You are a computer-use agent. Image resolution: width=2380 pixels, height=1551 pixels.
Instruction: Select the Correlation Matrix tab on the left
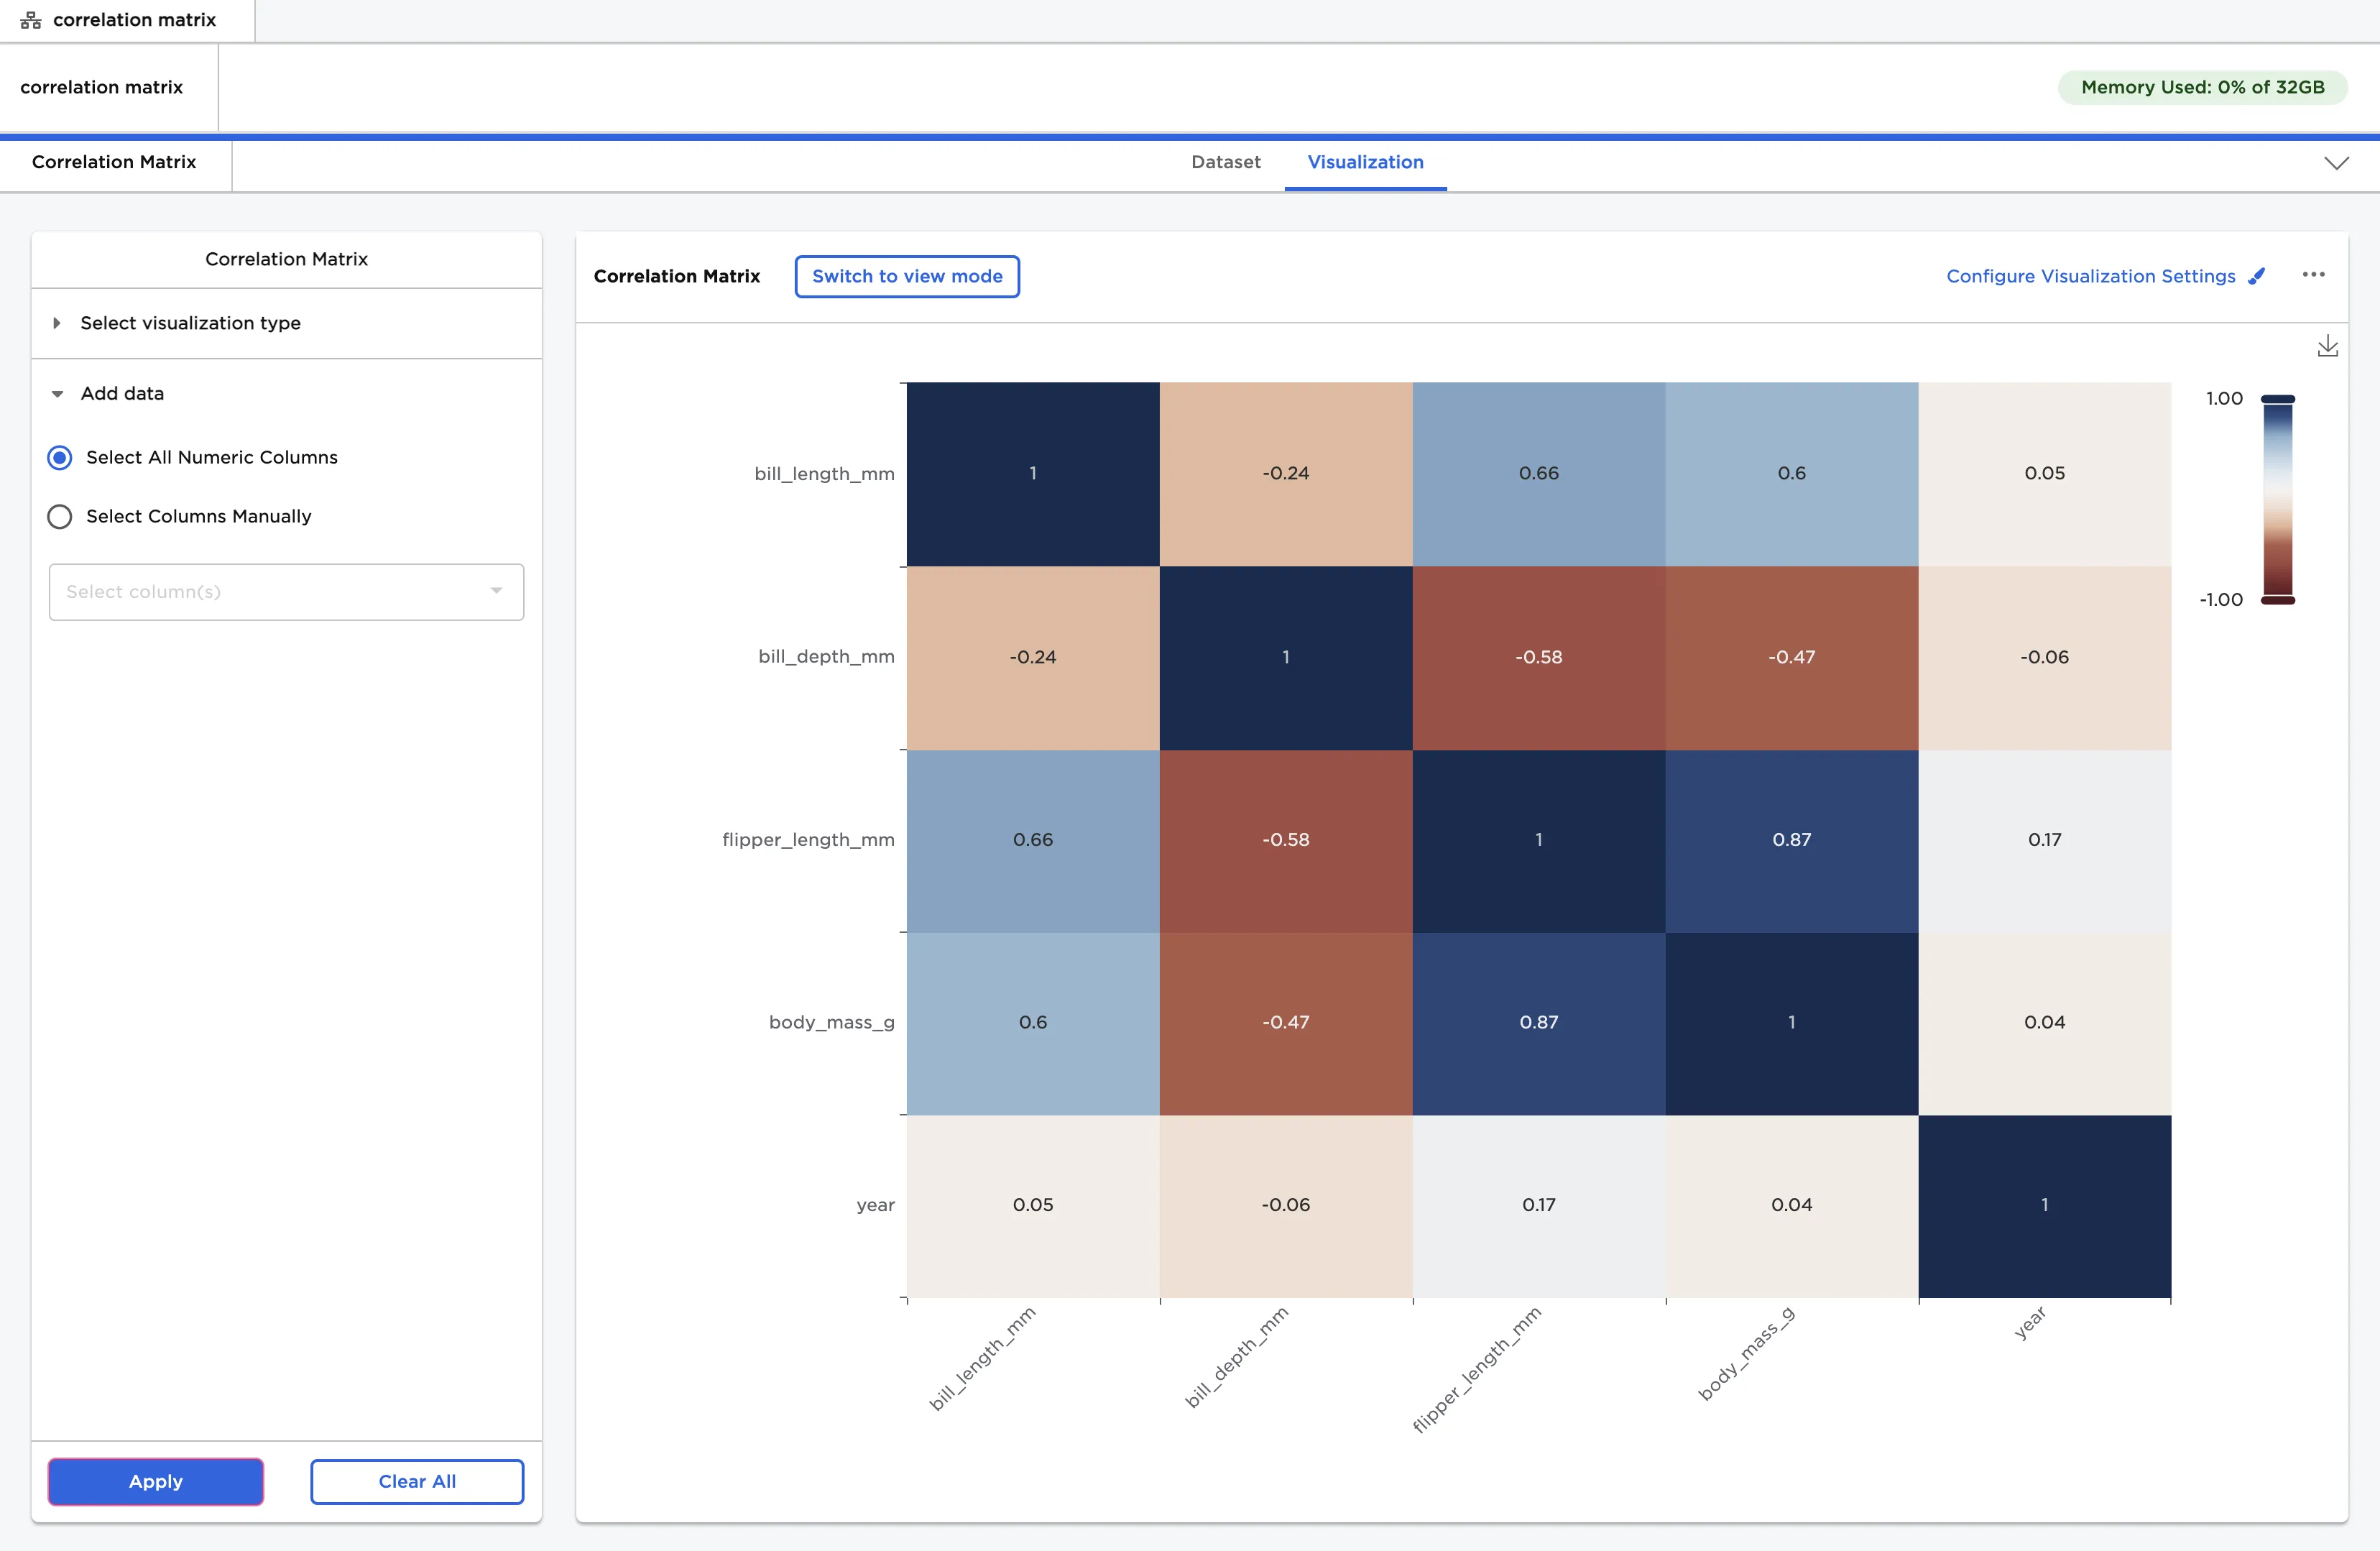pos(114,162)
